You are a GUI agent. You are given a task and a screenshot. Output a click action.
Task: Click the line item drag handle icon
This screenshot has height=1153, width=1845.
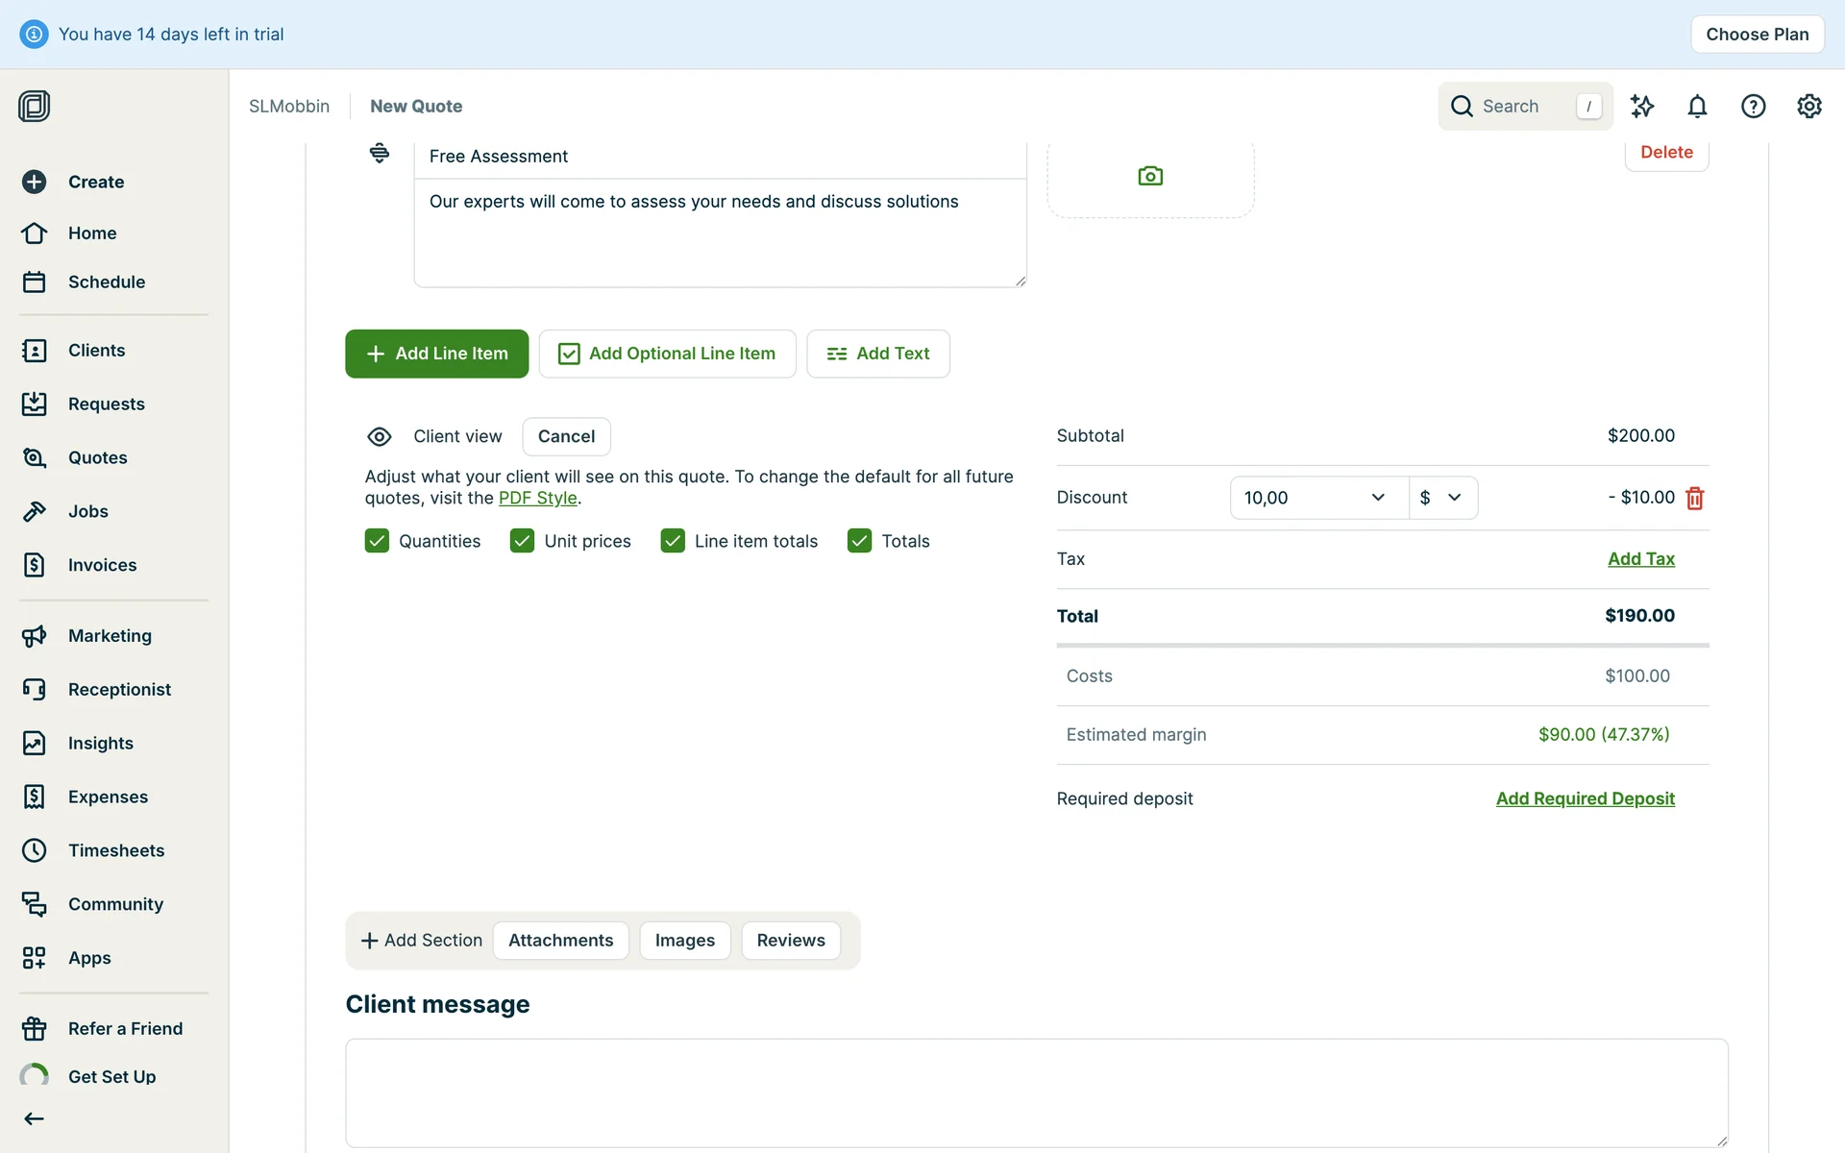tap(380, 153)
